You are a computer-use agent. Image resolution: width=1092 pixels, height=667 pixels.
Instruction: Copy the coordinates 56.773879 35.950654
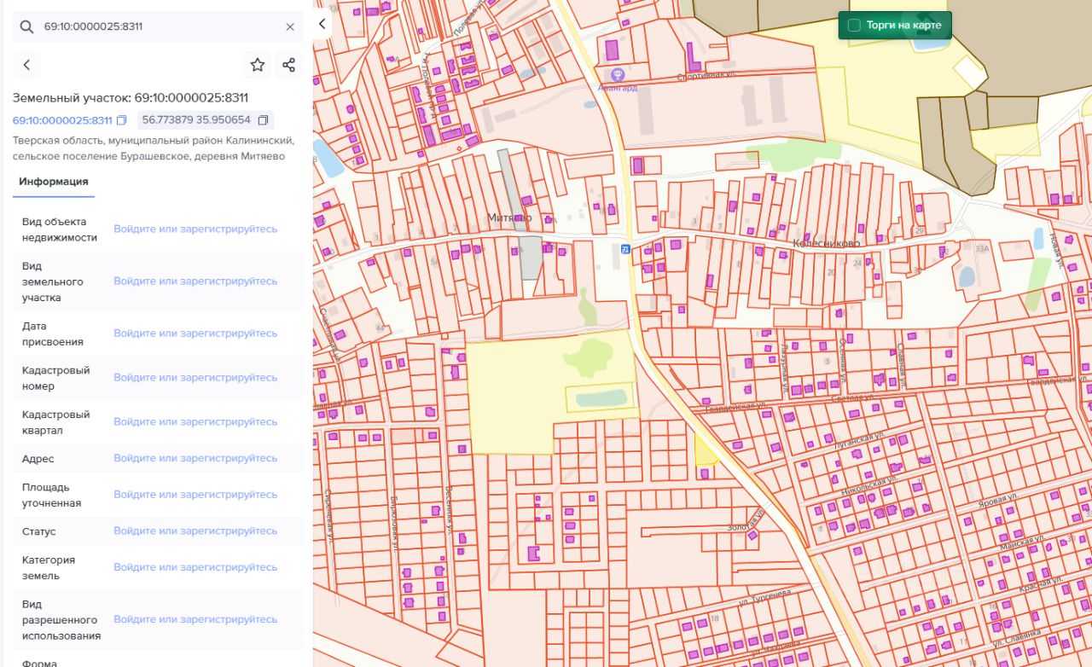[263, 120]
